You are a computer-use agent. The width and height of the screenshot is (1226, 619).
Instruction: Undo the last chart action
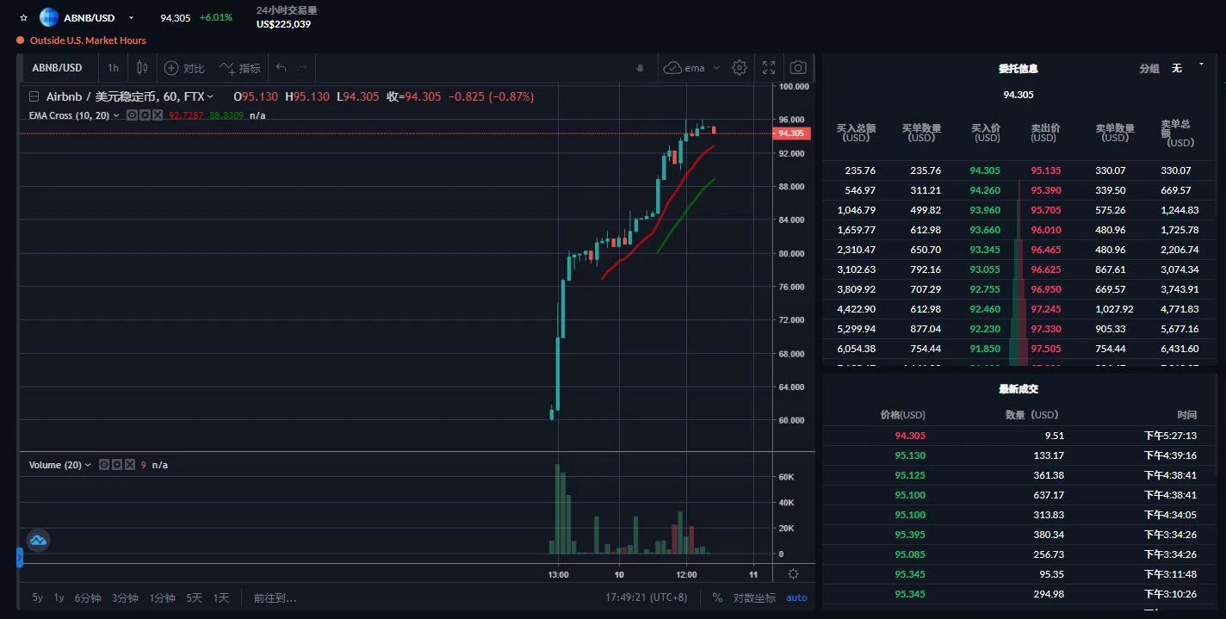(281, 68)
